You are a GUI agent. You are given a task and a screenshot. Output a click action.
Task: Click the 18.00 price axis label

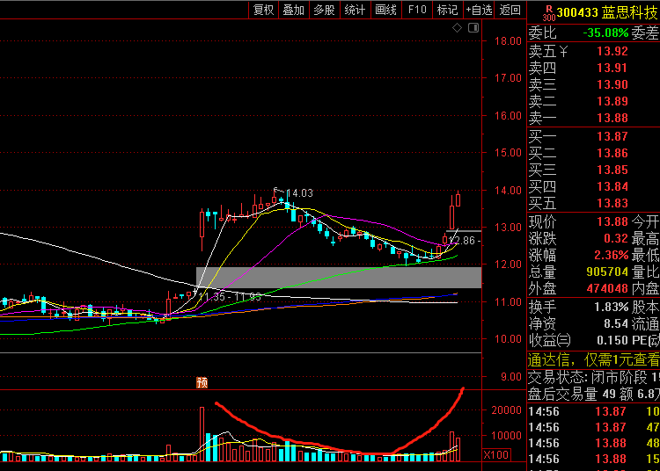(508, 41)
